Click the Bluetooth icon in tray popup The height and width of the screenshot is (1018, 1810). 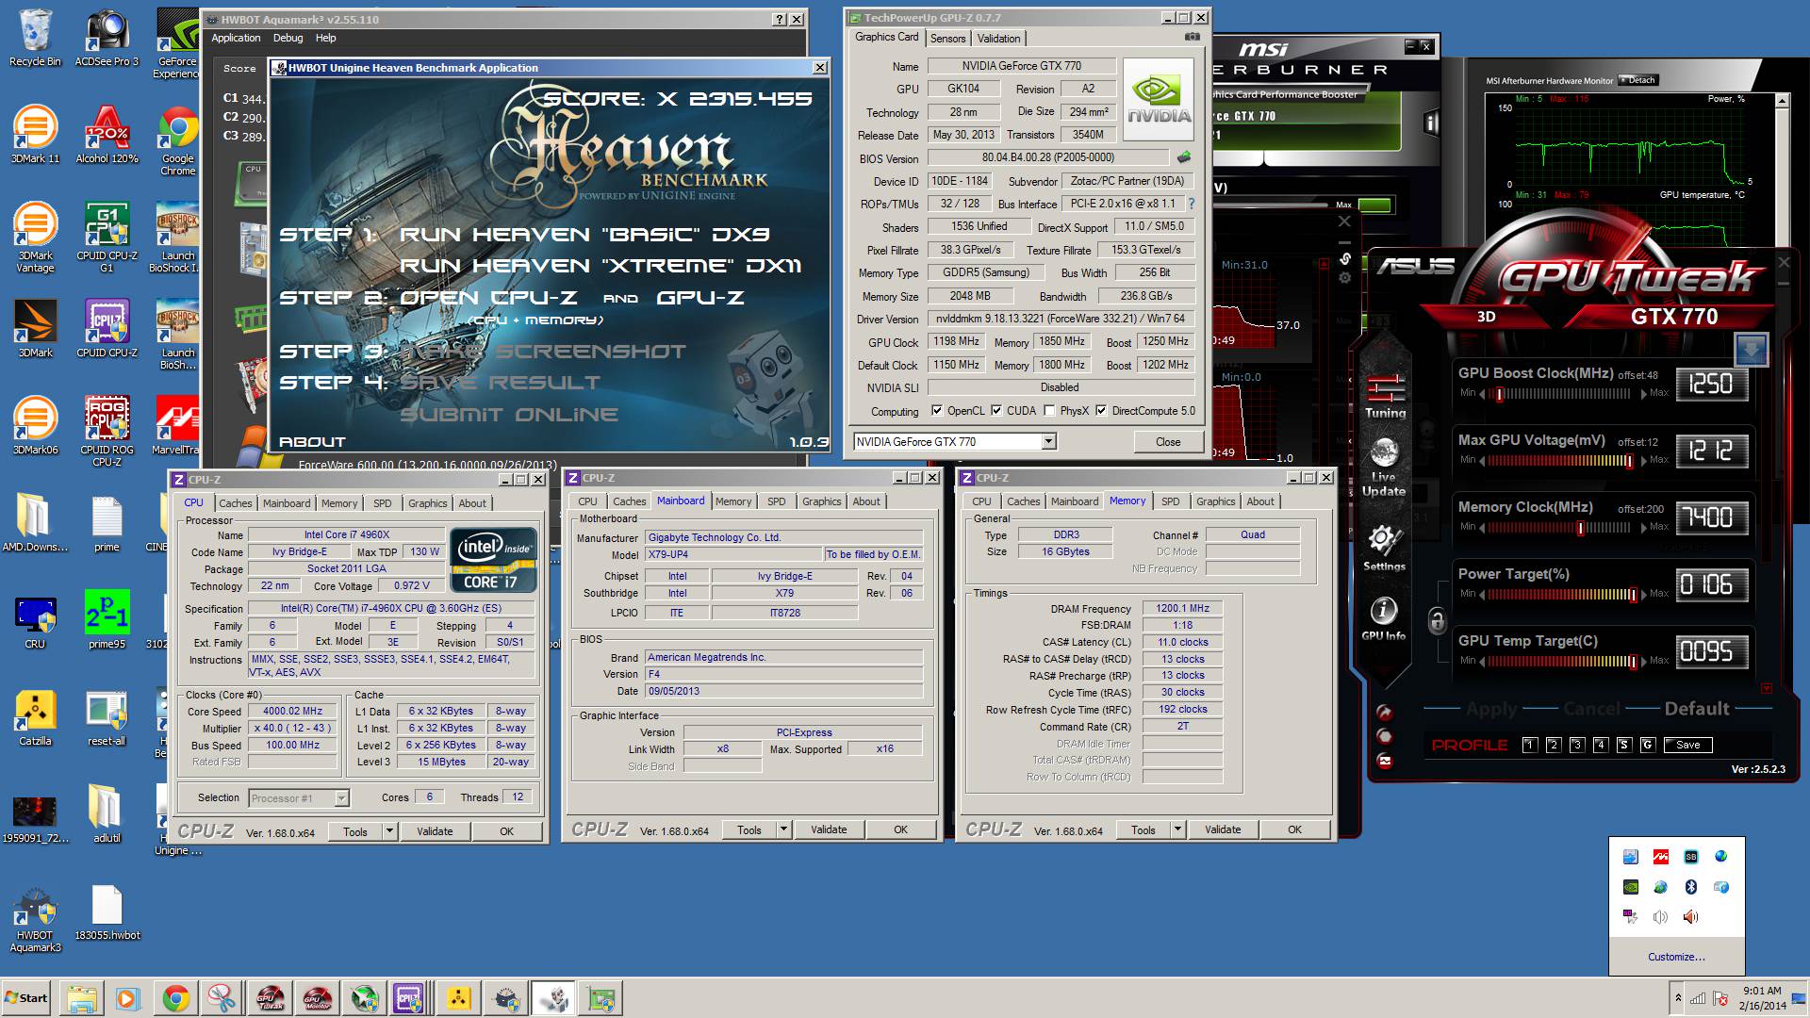click(x=1690, y=887)
